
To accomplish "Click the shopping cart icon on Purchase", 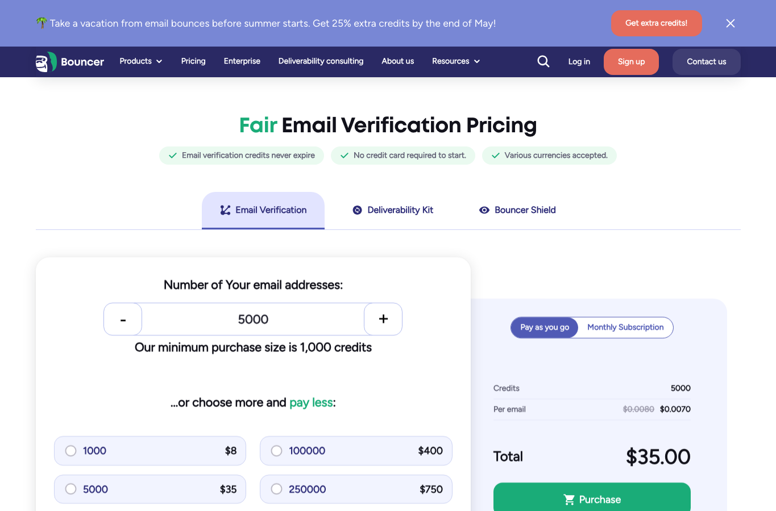I will click(569, 500).
